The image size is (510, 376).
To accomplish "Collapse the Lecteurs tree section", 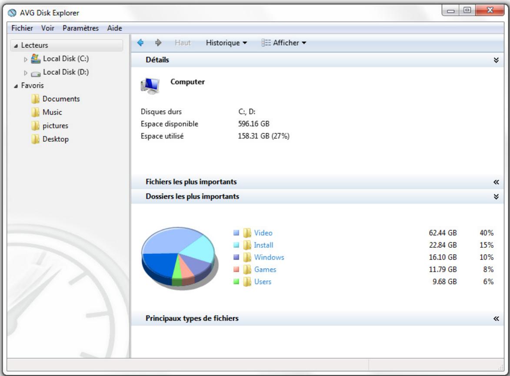I will tap(16, 46).
